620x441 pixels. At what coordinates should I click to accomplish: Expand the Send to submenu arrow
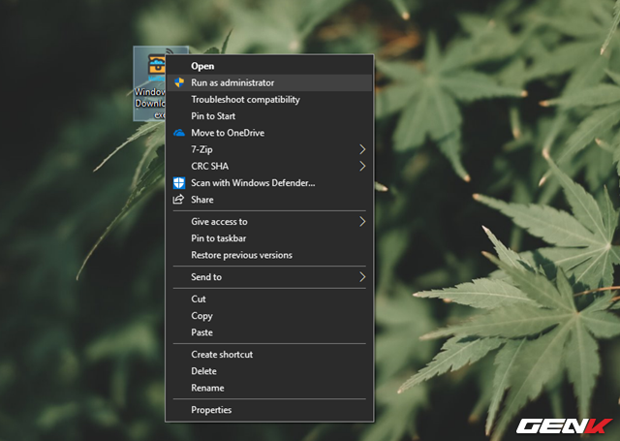tap(362, 277)
